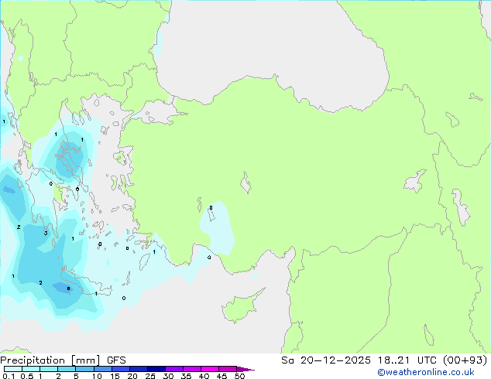Click the "25" legend scale label
Screen dimensions: 491x379
[x=150, y=376]
